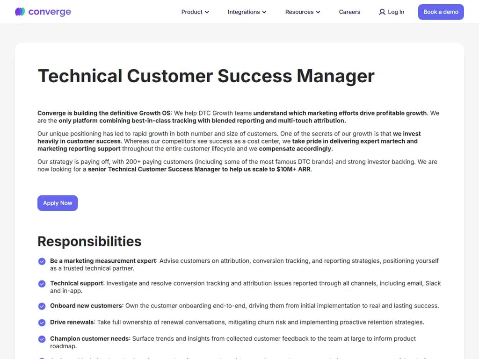
Task: Click the Technical Customer Success Manager heading
Action: tap(206, 76)
